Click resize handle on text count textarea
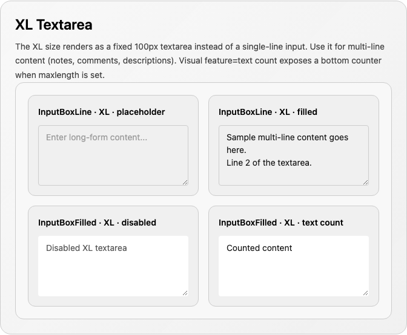 pos(365,293)
